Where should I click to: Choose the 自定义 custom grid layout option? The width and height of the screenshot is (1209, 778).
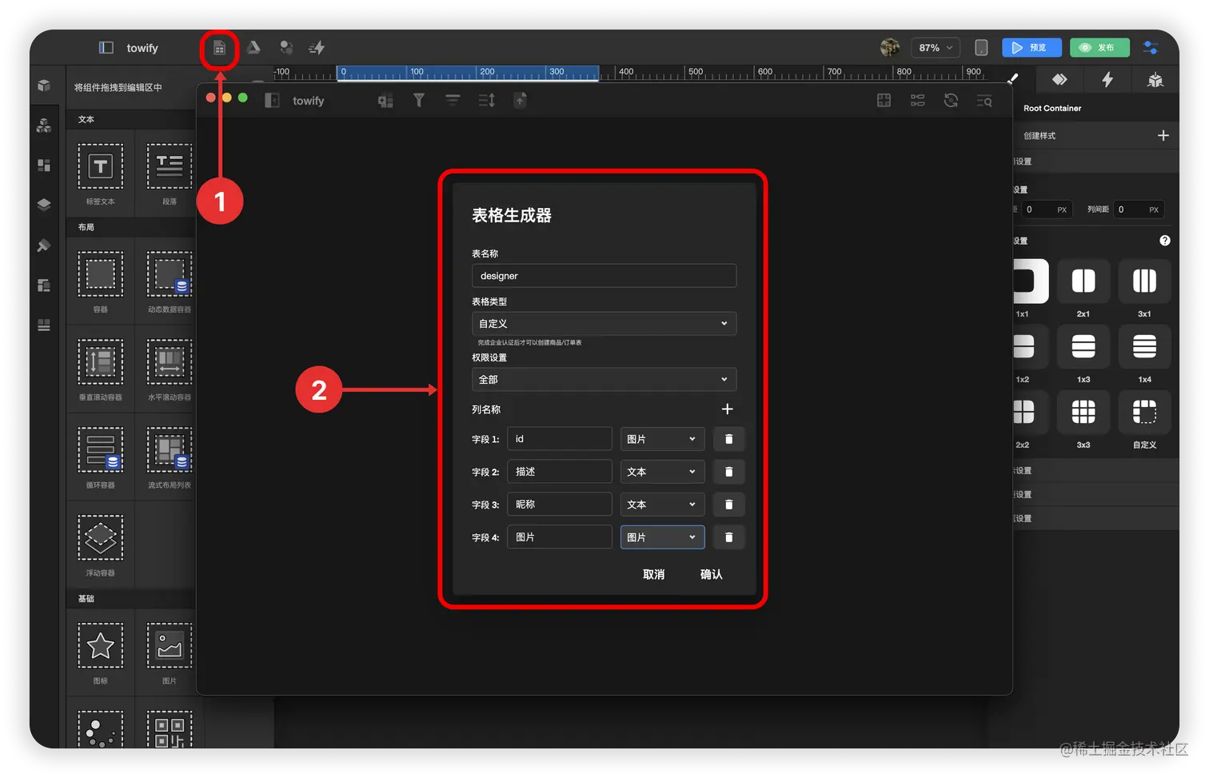pos(1144,412)
